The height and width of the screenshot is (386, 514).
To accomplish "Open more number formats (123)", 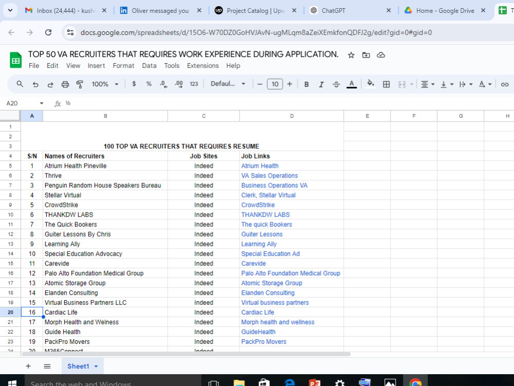I will tap(194, 84).
